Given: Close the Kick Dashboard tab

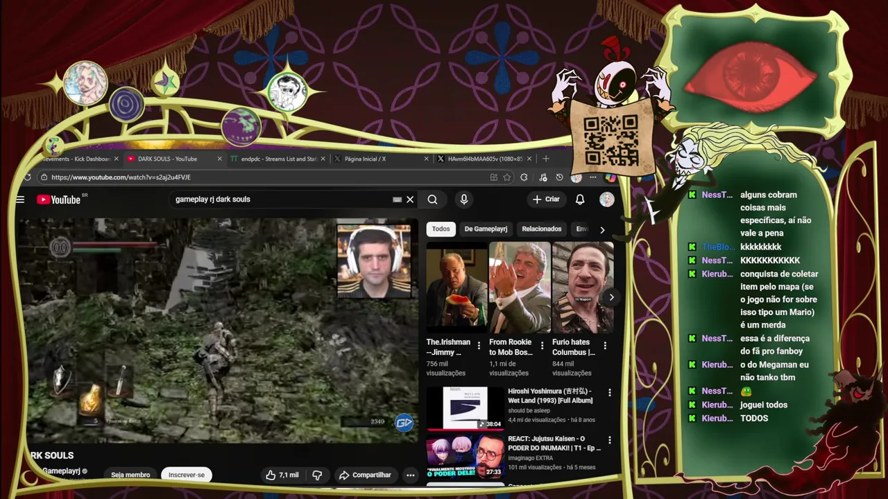Looking at the screenshot, I should pos(117,159).
